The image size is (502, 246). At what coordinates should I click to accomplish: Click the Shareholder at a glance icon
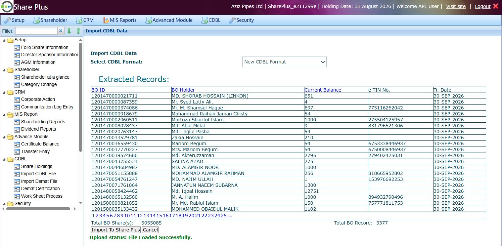[17, 77]
